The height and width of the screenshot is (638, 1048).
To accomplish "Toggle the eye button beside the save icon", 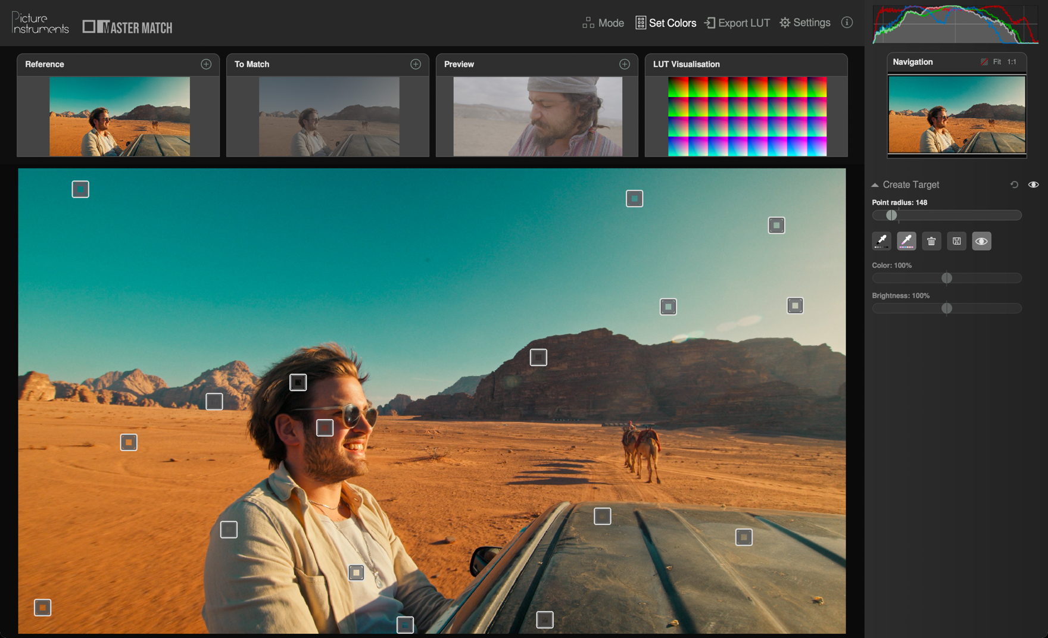I will coord(981,241).
